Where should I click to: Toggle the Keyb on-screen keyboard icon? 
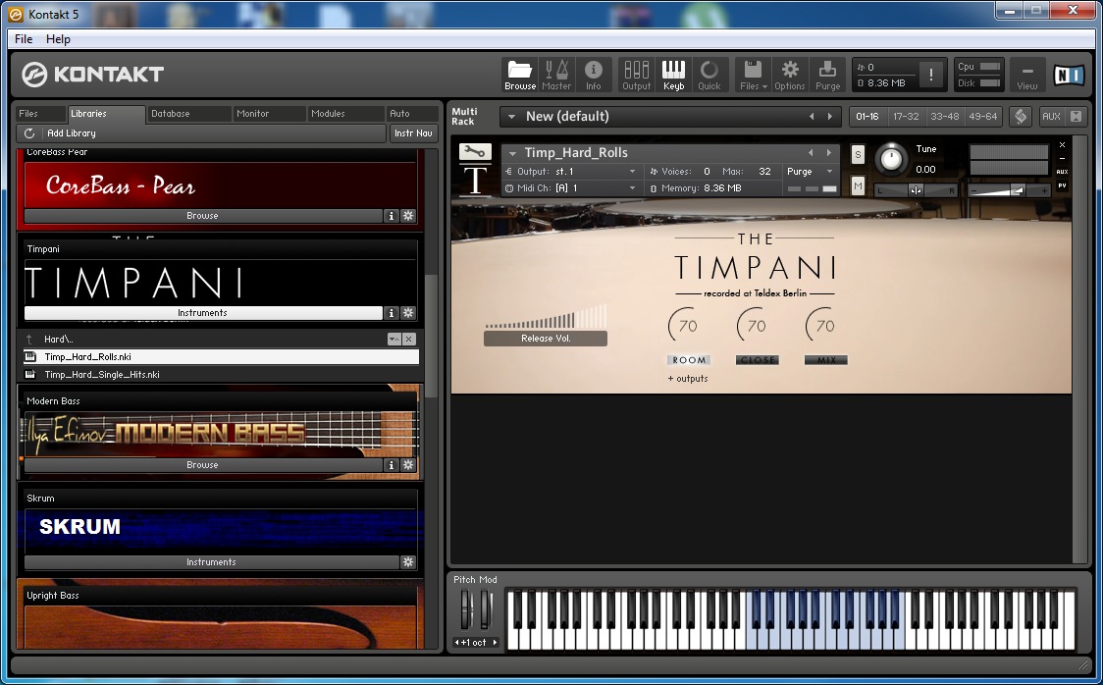[673, 75]
